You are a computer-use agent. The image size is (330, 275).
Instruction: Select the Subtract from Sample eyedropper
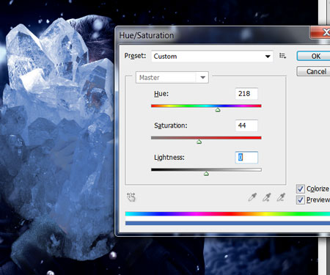click(281, 197)
